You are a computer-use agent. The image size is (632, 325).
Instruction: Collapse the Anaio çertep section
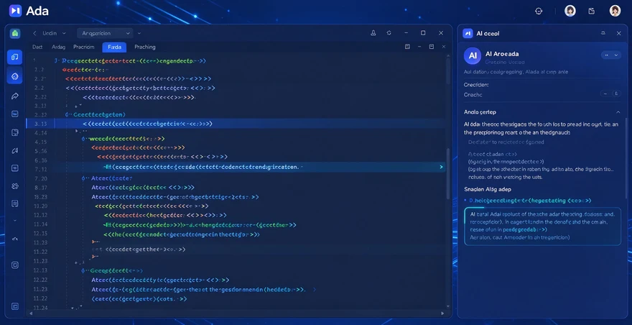click(618, 112)
